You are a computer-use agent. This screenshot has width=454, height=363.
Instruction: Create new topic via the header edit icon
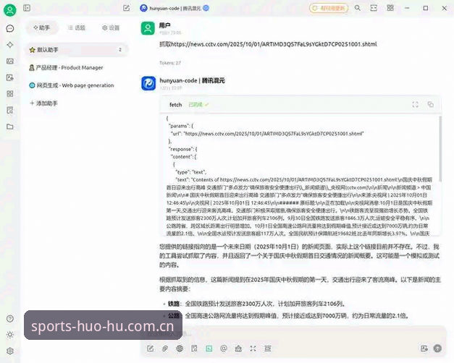coord(126,8)
